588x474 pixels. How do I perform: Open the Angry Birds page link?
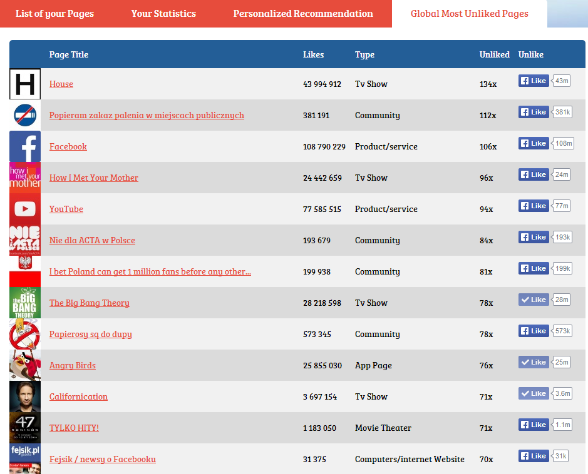[x=73, y=365]
